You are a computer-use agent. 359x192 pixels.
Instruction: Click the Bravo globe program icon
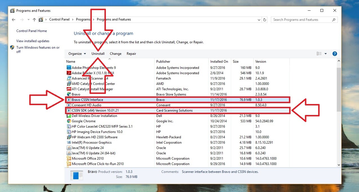point(69,94)
